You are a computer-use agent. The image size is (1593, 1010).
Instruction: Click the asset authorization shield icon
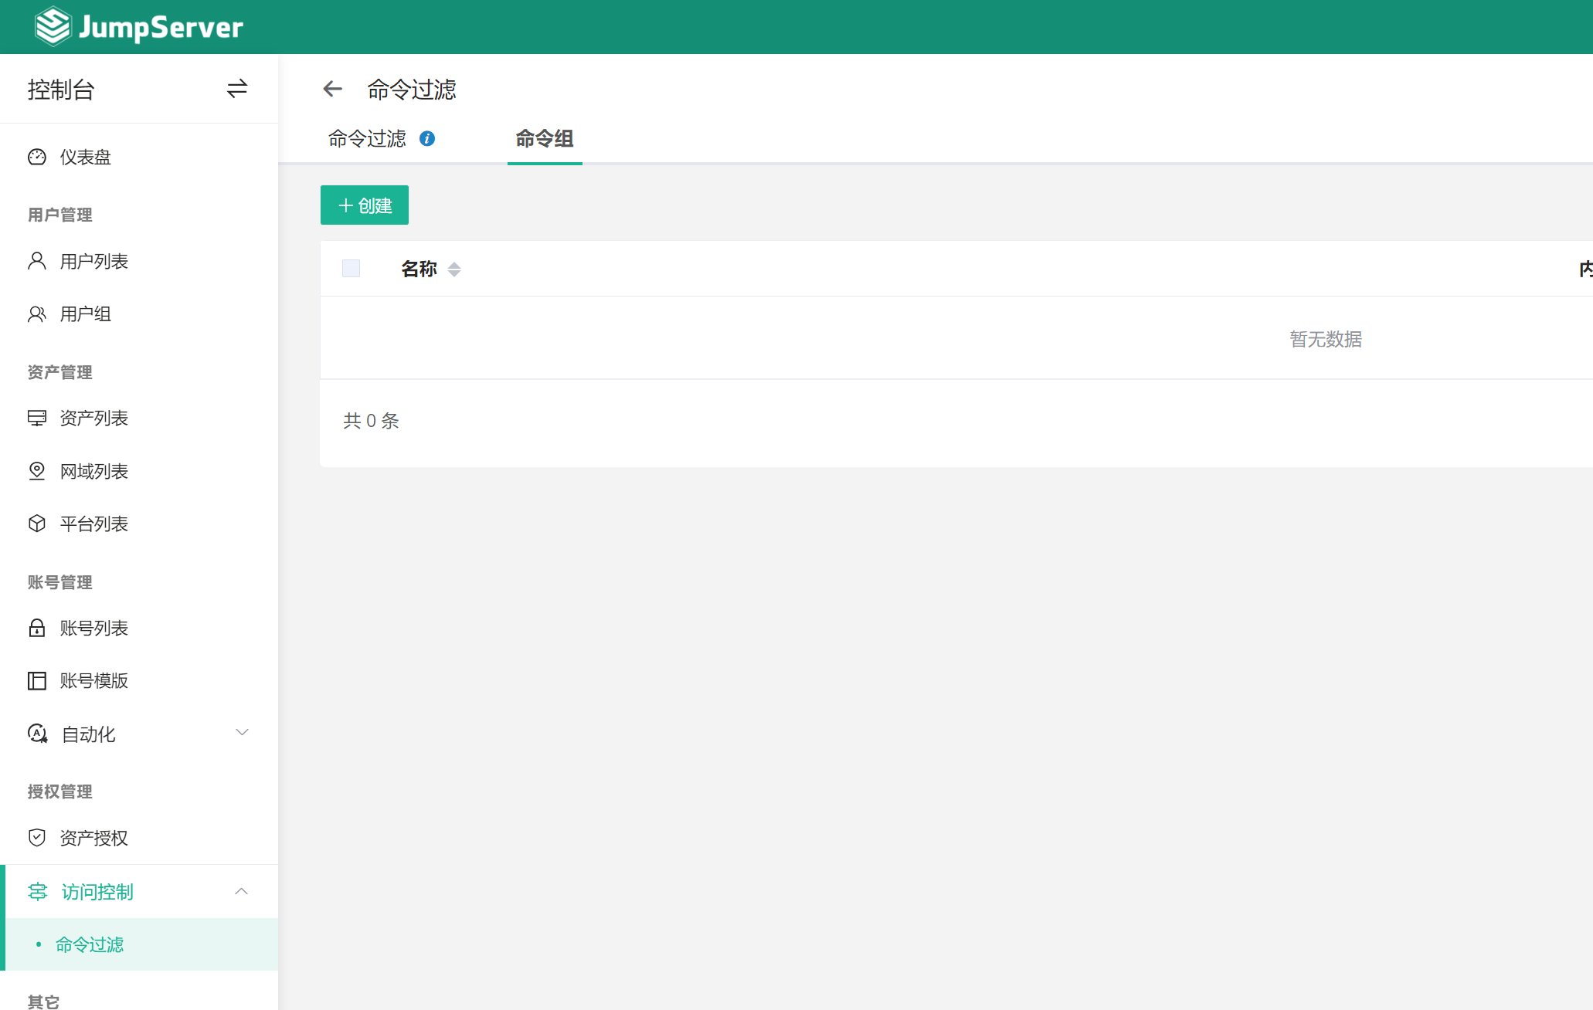tap(37, 838)
